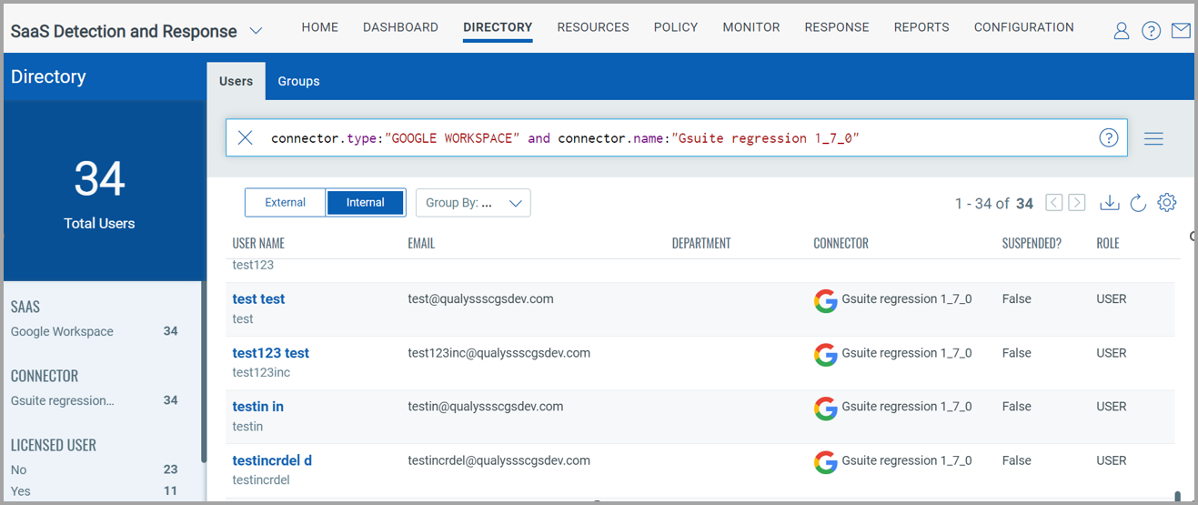Screen dimensions: 1198x505
Task: Open table settings gear icon
Action: pyautogui.click(x=1167, y=202)
